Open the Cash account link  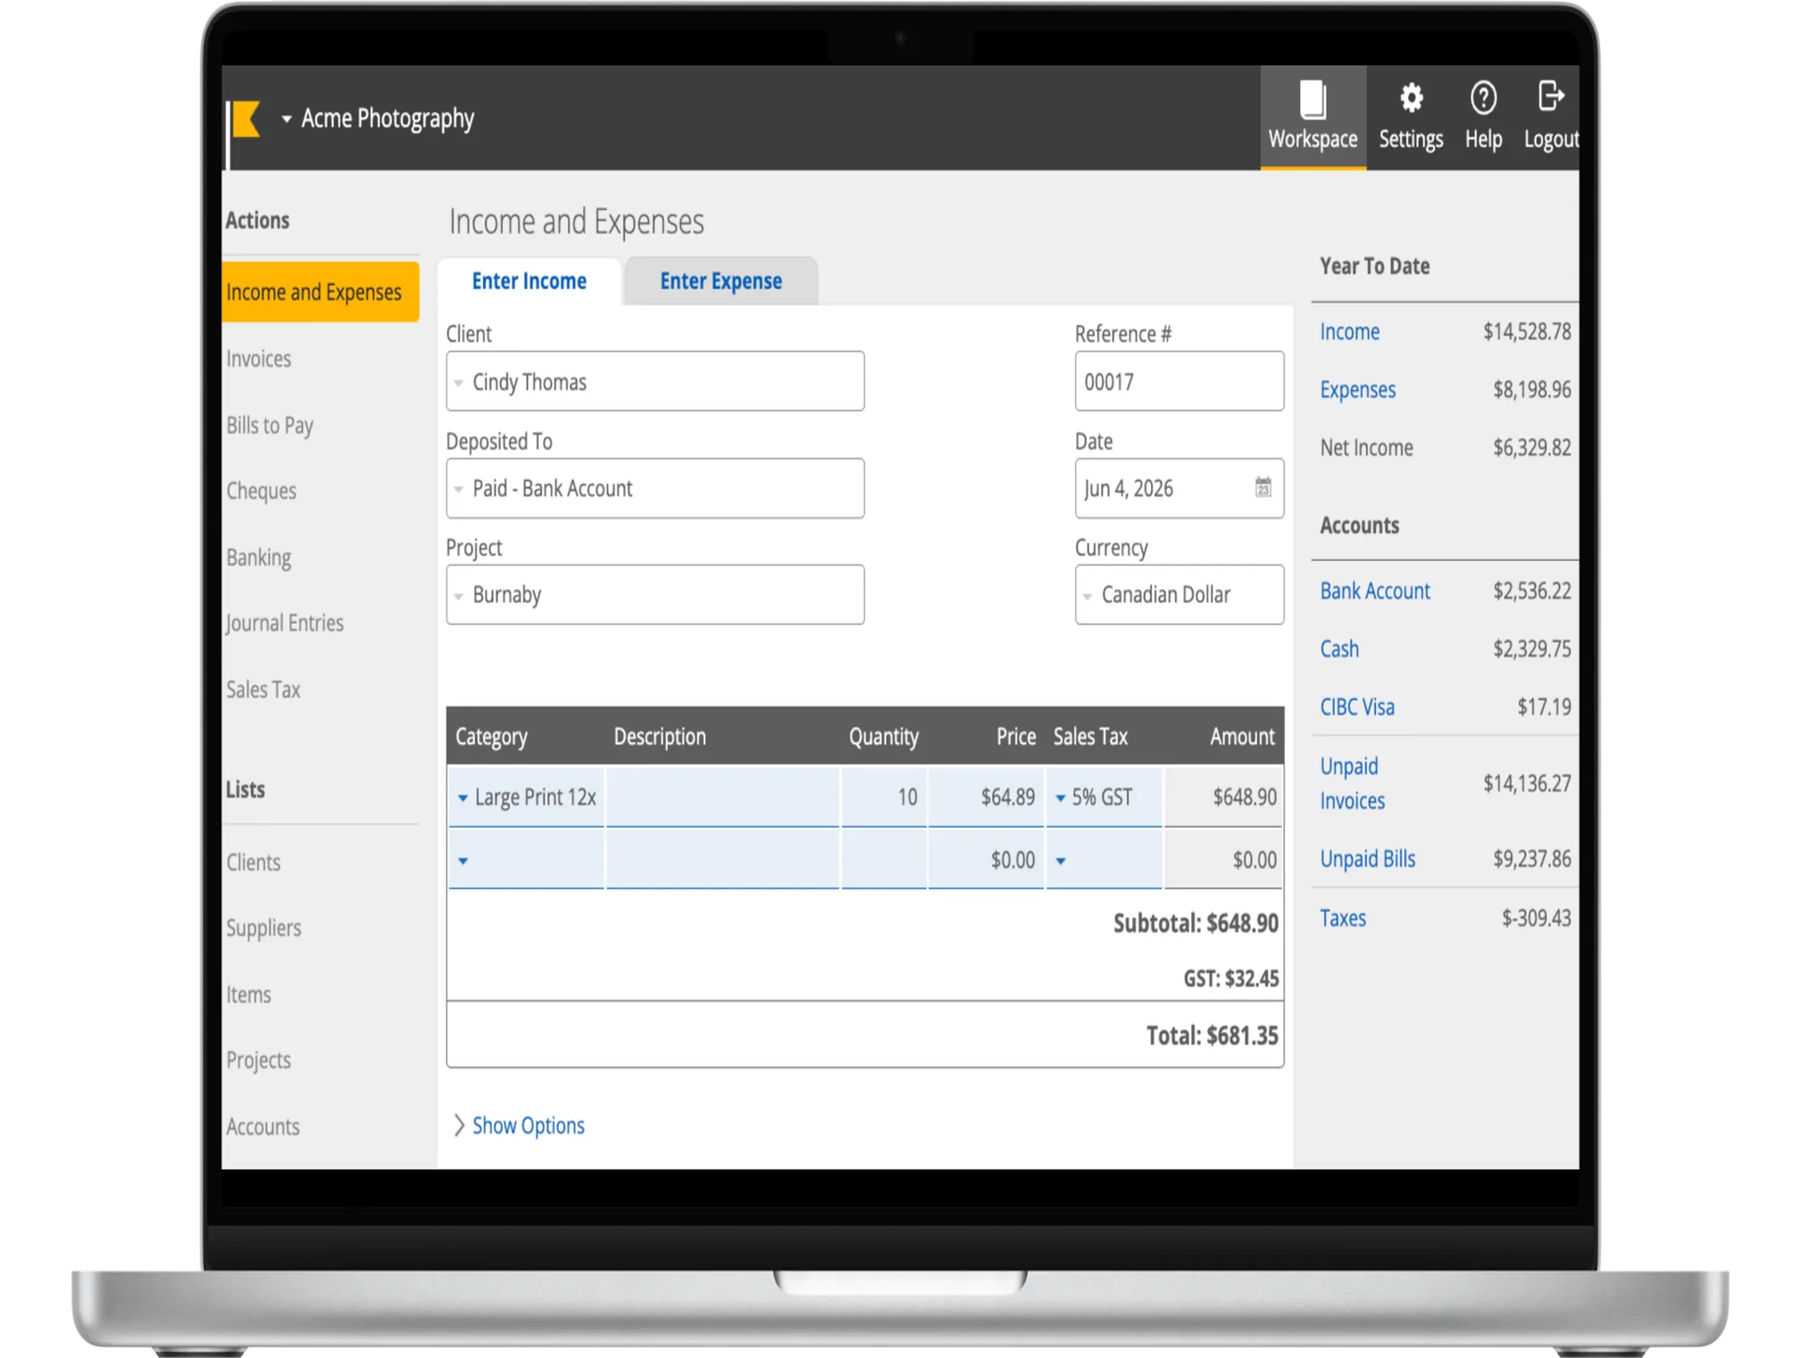(x=1339, y=649)
